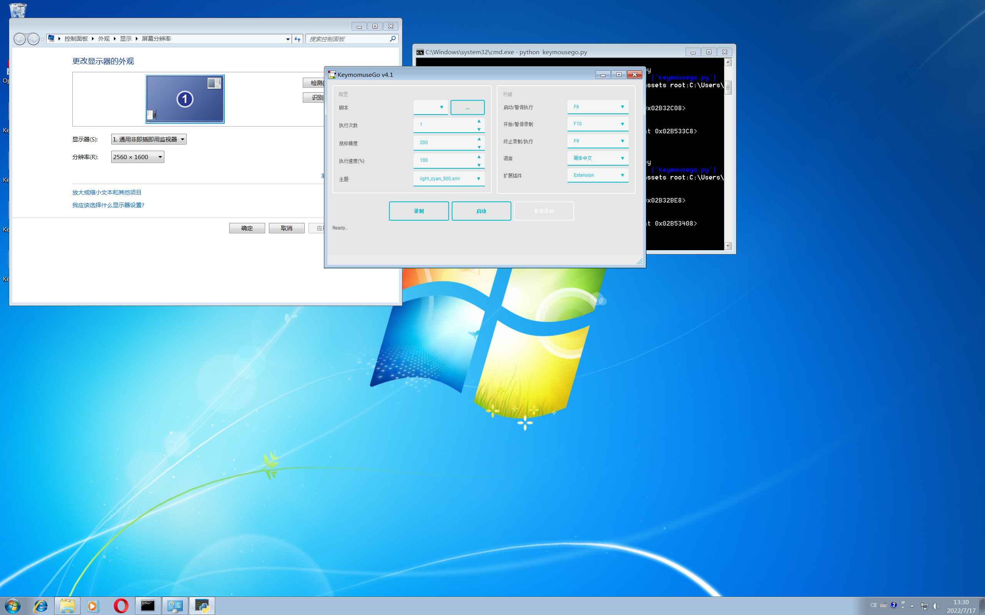Open the soft keyboard icon in language bar
The height and width of the screenshot is (615, 985).
point(883,605)
